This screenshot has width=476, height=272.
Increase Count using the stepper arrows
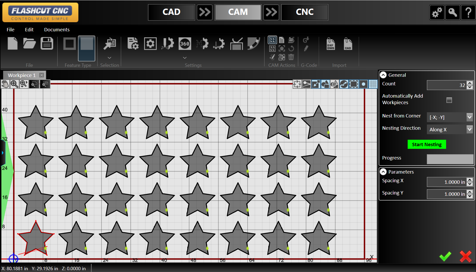(x=469, y=84)
